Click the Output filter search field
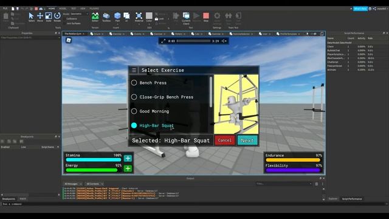The height and width of the screenshot is (219, 389). coord(284,184)
